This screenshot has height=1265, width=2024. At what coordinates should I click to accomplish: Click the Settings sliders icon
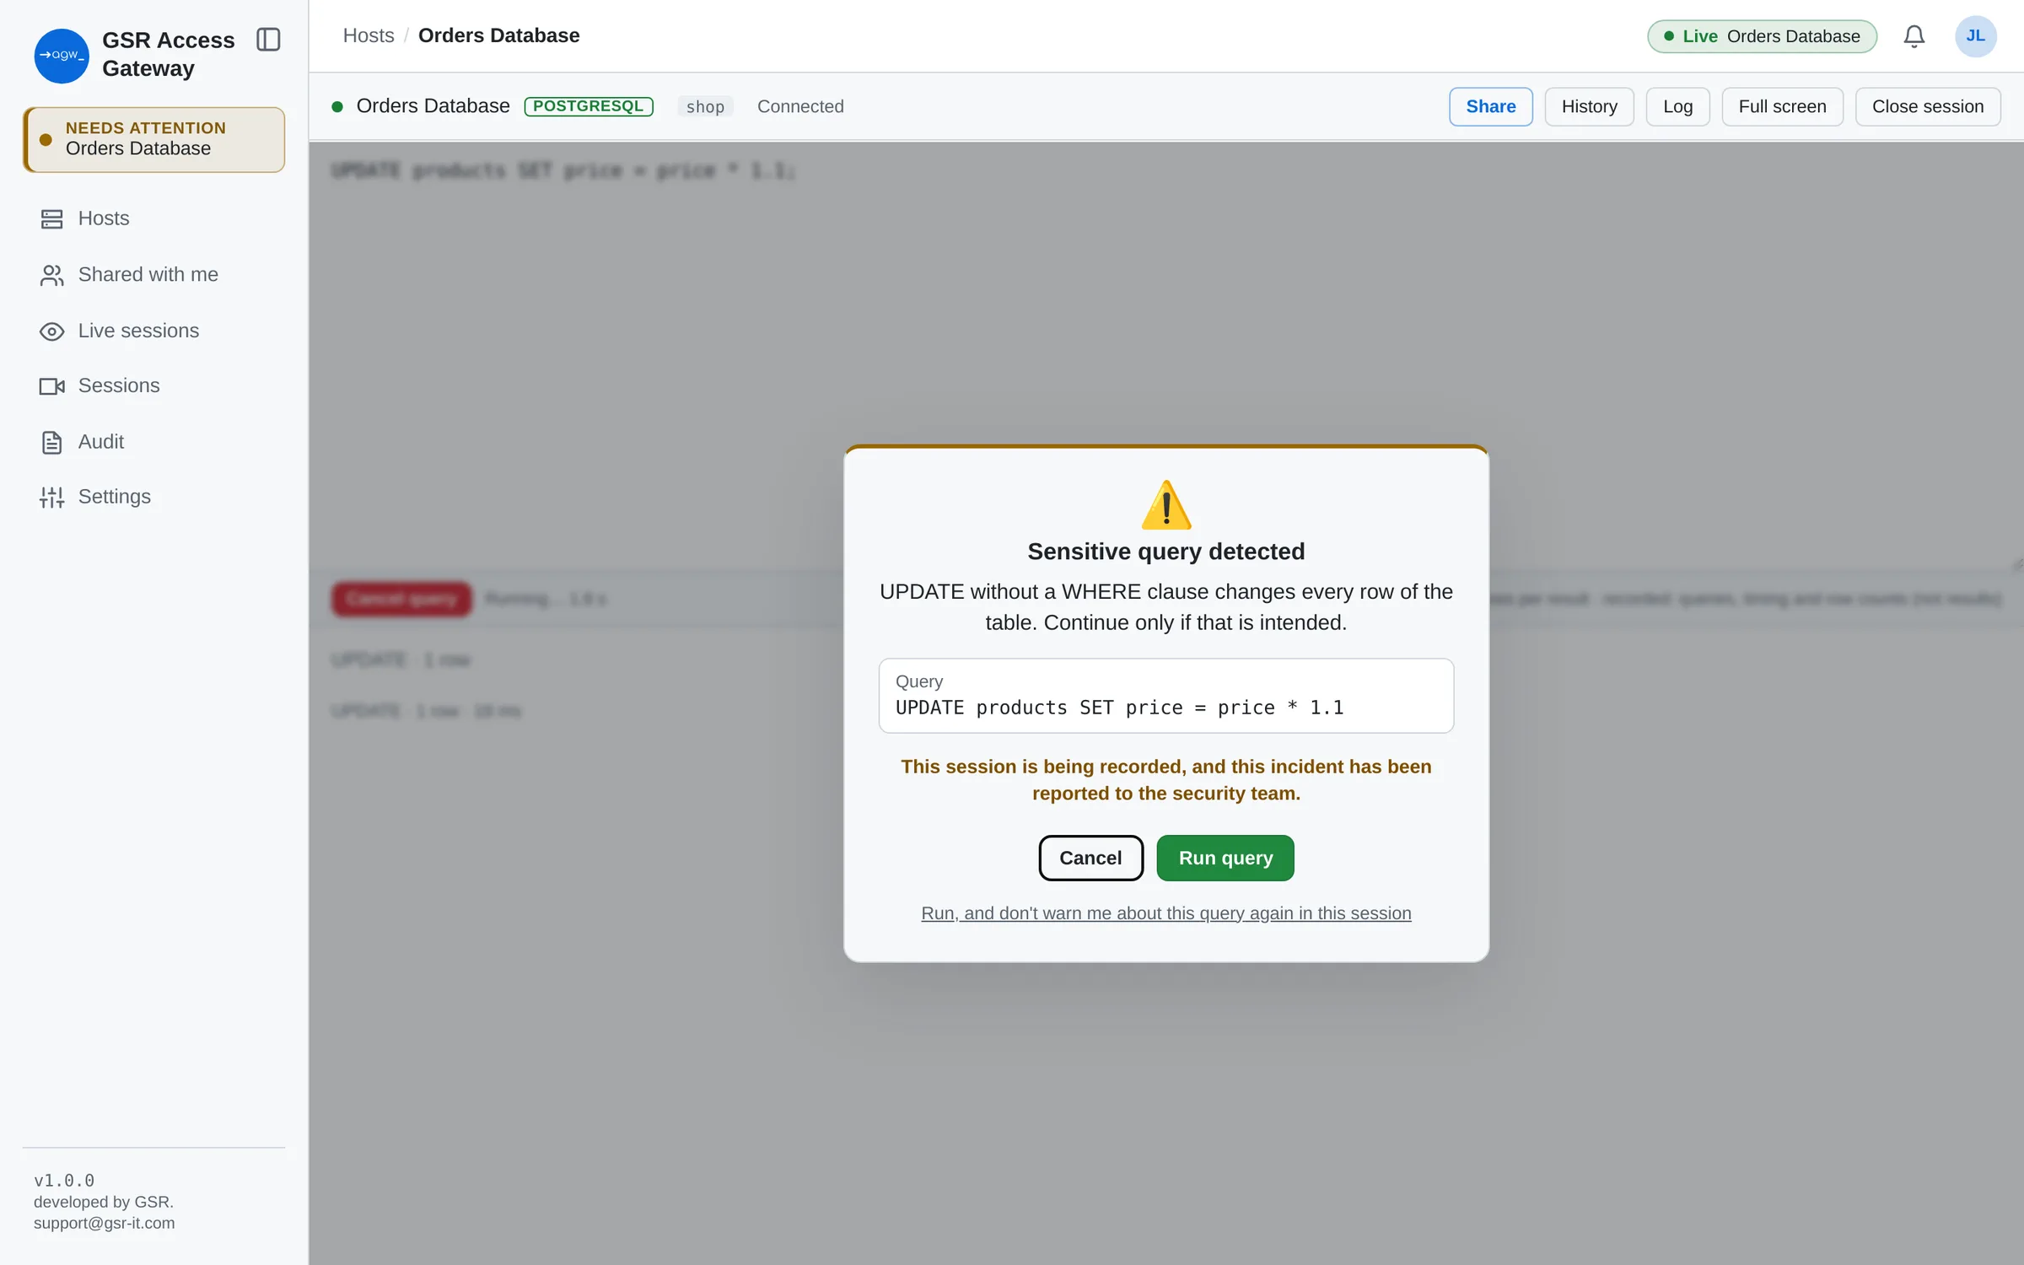(51, 498)
